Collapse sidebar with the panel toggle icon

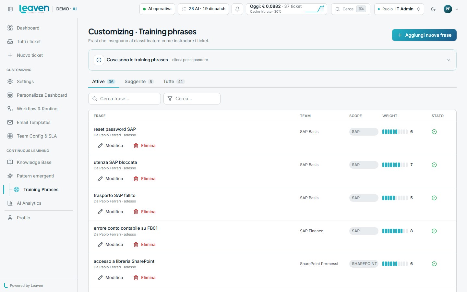pos(10,9)
